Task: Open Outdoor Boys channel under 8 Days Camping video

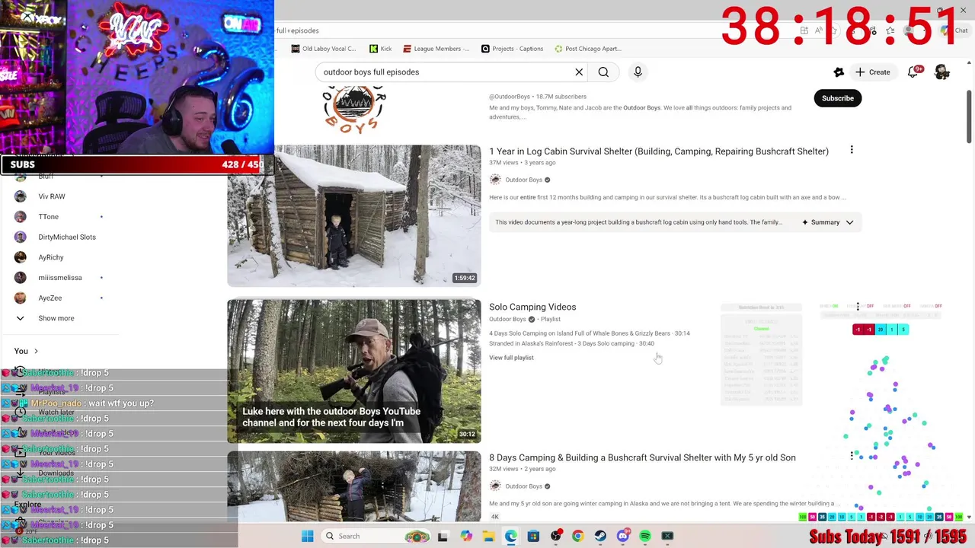Action: pos(523,486)
